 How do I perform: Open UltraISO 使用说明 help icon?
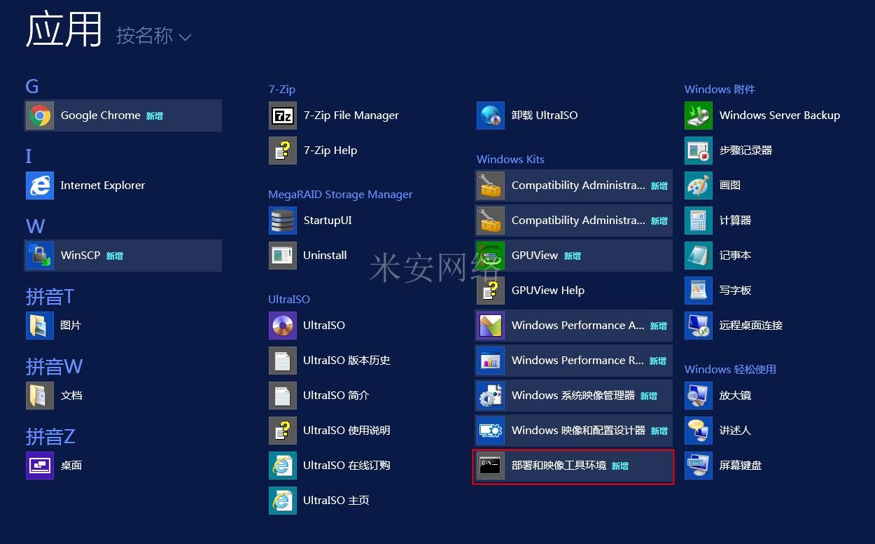point(283,431)
